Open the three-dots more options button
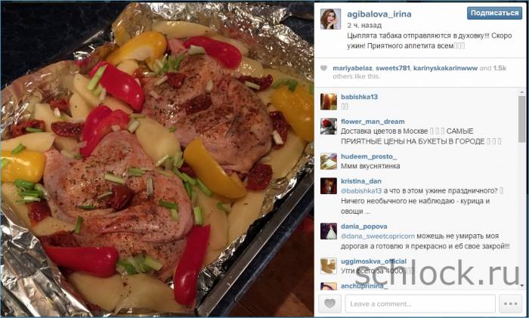 tap(510, 304)
